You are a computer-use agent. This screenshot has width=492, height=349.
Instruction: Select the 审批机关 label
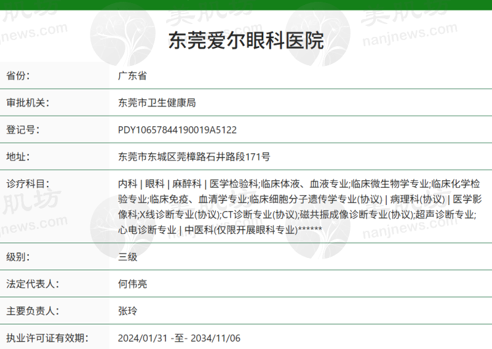click(x=28, y=103)
